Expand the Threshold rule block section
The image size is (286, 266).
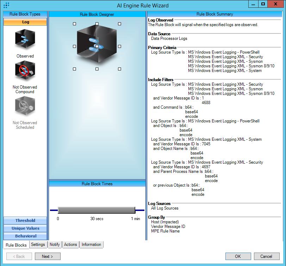[x=25, y=220]
